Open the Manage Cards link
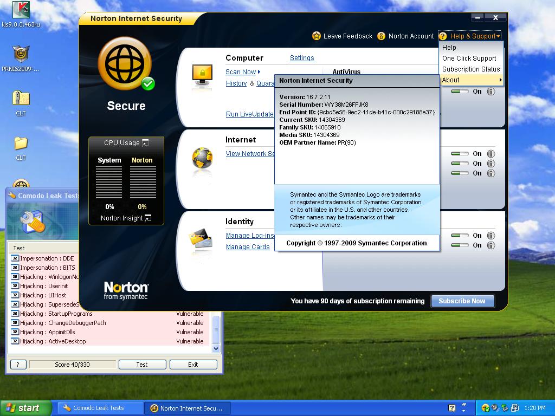This screenshot has width=555, height=416. [248, 247]
